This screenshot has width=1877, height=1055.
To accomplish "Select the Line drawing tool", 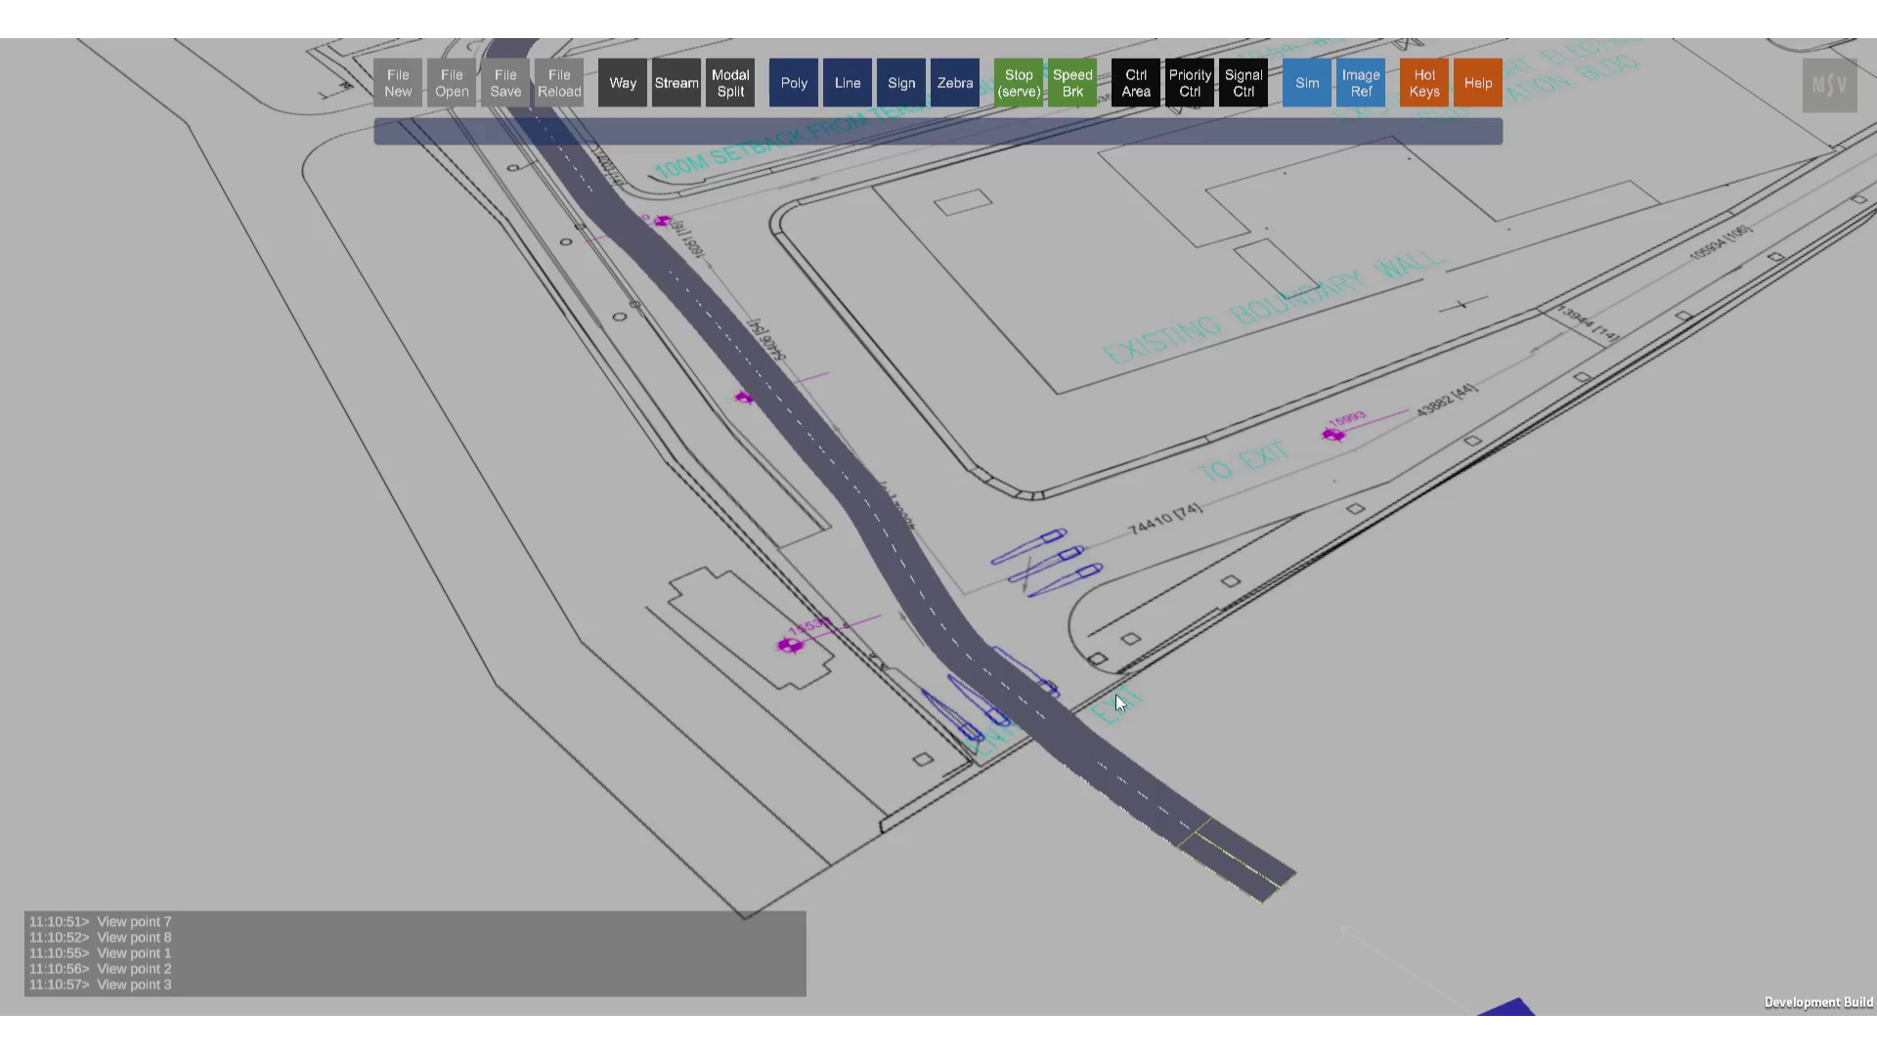I will coord(848,83).
